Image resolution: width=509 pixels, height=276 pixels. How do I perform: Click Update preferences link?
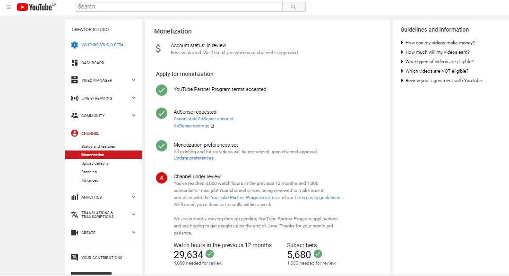193,158
